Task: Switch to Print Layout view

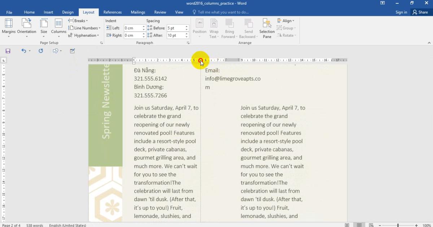Action: pyautogui.click(x=359, y=225)
